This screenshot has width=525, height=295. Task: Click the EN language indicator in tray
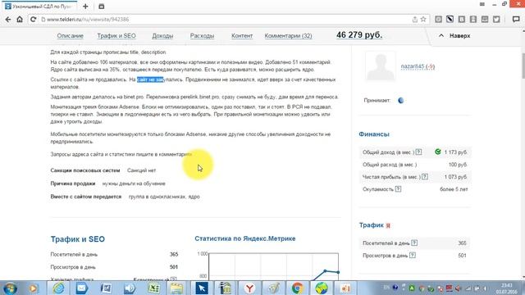(386, 288)
